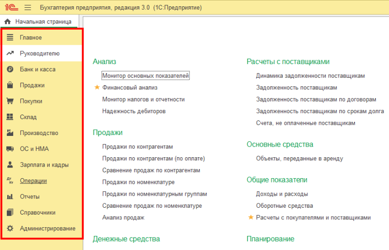Click the person icon for Зарплата и кадры
389x250 pixels.
click(10, 165)
